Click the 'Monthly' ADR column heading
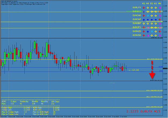The height and width of the screenshot is (118, 168). click(x=44, y=101)
